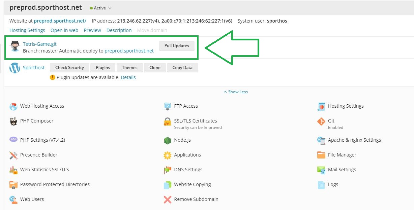
Task: Open the Applications text link
Action: click(x=187, y=155)
